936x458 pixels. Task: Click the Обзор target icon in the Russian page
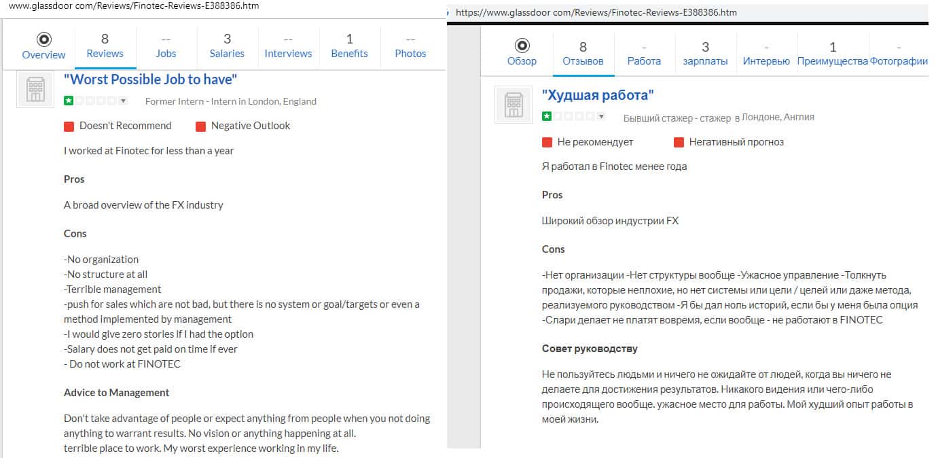tap(522, 46)
